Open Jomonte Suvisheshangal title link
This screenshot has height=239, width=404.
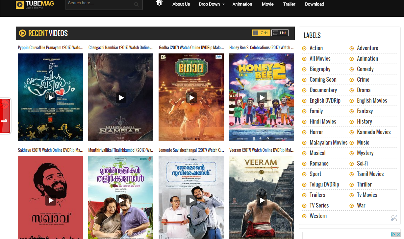(x=191, y=150)
